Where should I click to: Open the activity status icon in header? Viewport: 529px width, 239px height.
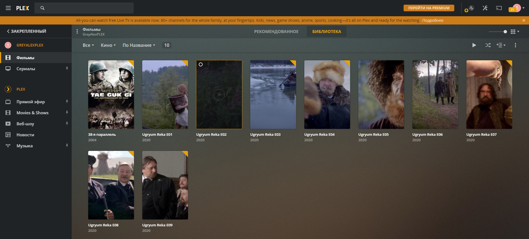(471, 8)
